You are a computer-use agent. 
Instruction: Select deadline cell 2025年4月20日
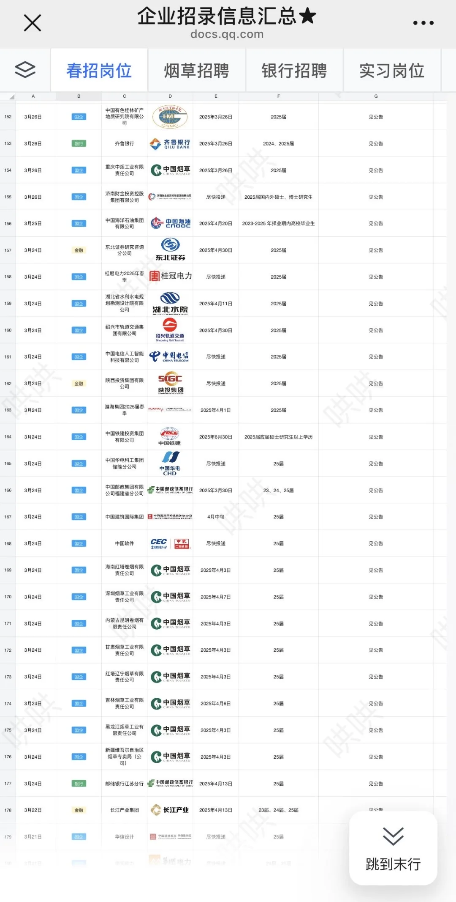tap(216, 223)
